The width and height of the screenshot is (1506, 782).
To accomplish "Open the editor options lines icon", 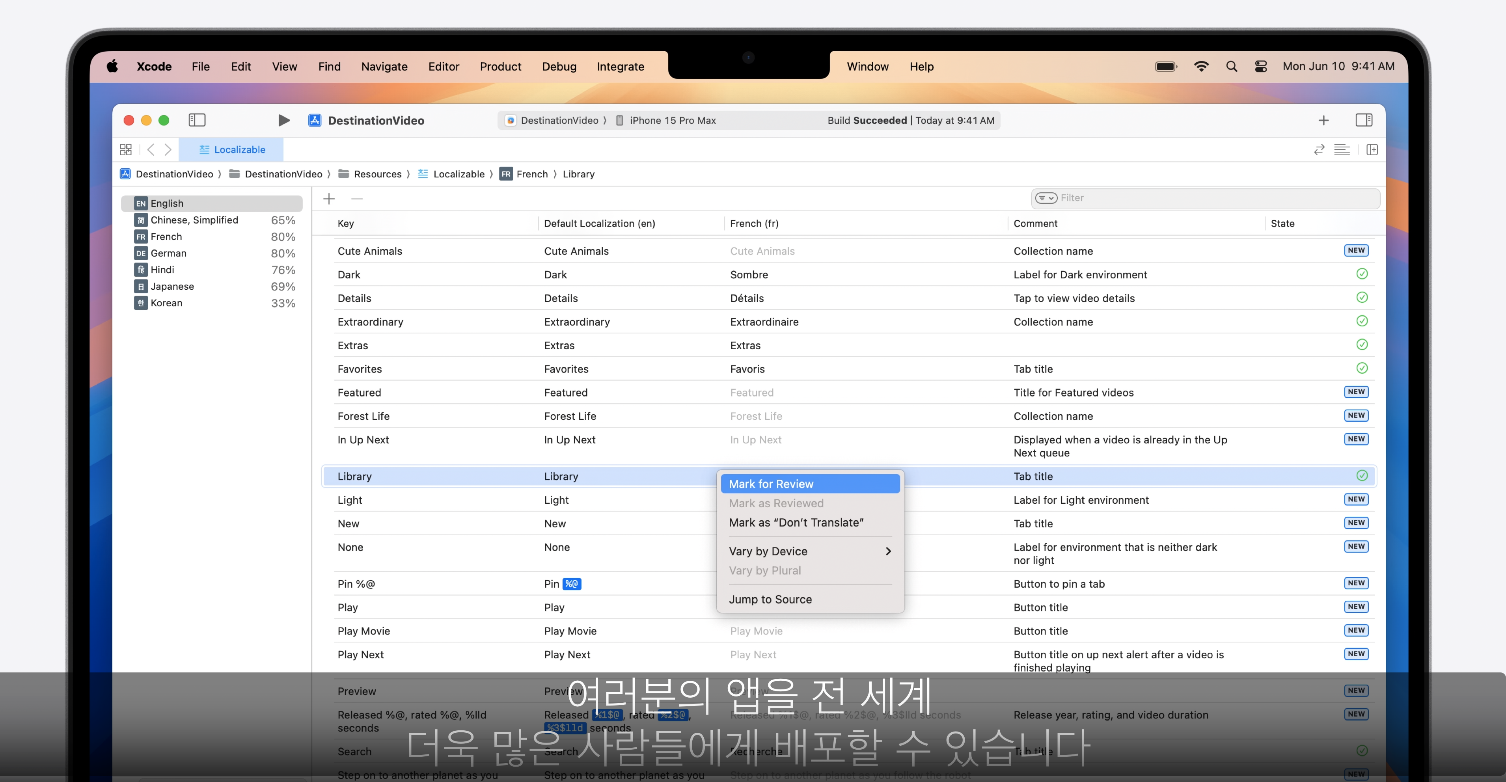I will click(x=1342, y=150).
